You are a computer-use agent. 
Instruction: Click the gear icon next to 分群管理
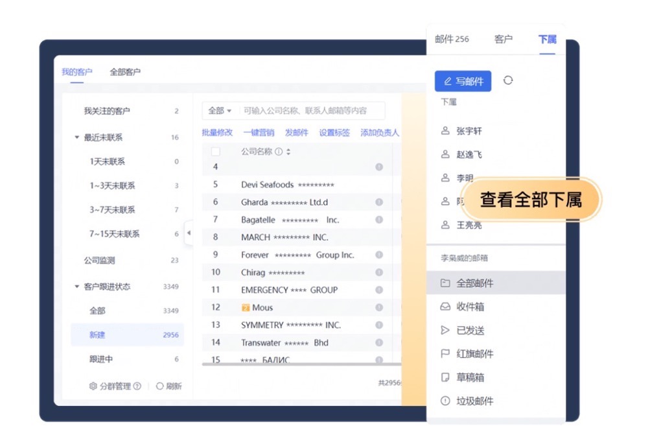click(x=93, y=386)
